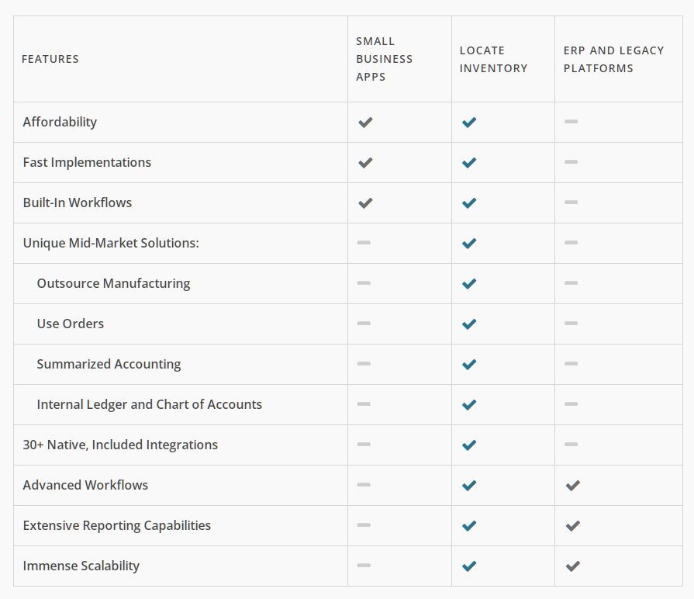Image resolution: width=694 pixels, height=599 pixels.
Task: Select the "LOCATE INVENTORY" column header
Action: coord(493,59)
